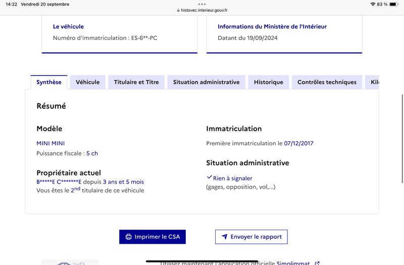Image resolution: width=404 pixels, height=265 pixels.
Task: Click the checkmark icon beside Rien à signaler
Action: [x=209, y=177]
